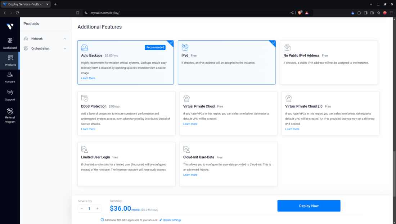Close the Deploy Servers tab

tap(47, 4)
